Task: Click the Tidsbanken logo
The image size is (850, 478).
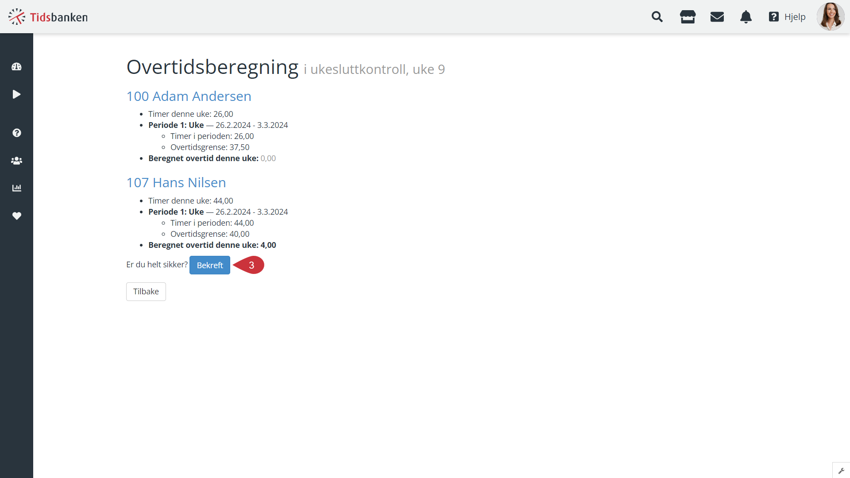Action: pos(48,17)
